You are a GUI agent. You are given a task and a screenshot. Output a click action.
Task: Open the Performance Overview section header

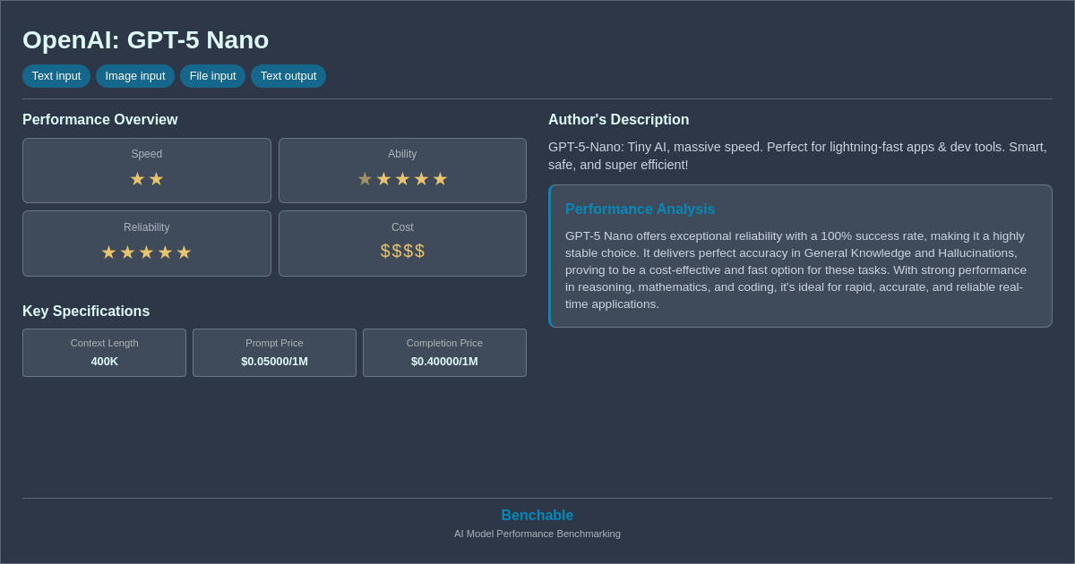(100, 119)
